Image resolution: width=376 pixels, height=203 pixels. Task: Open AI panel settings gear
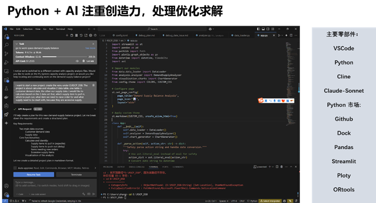[x=91, y=35]
